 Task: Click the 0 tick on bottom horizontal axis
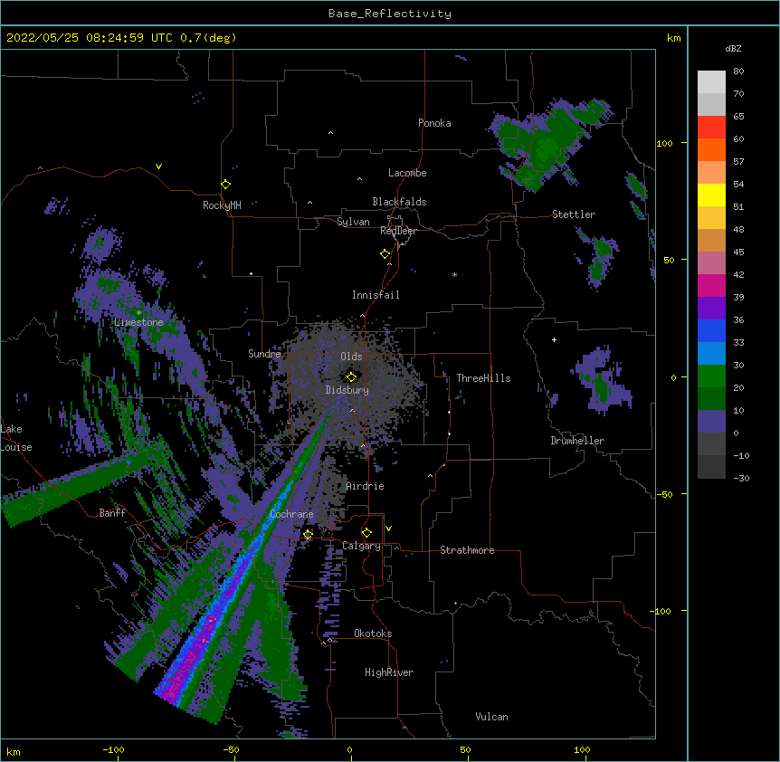coord(349,749)
